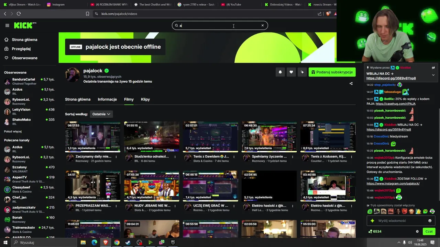
Task: Open Przeglądaj in the sidebar
Action: pyautogui.click(x=21, y=49)
